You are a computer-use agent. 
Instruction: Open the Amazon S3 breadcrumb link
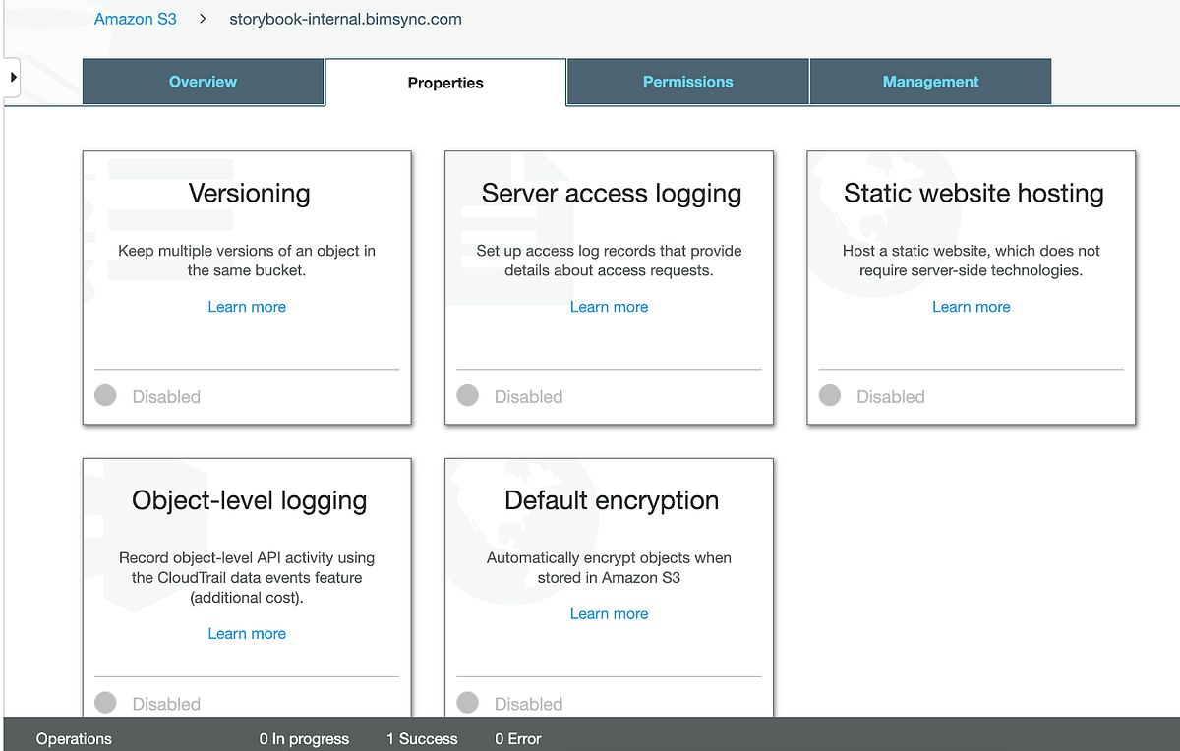(x=135, y=18)
